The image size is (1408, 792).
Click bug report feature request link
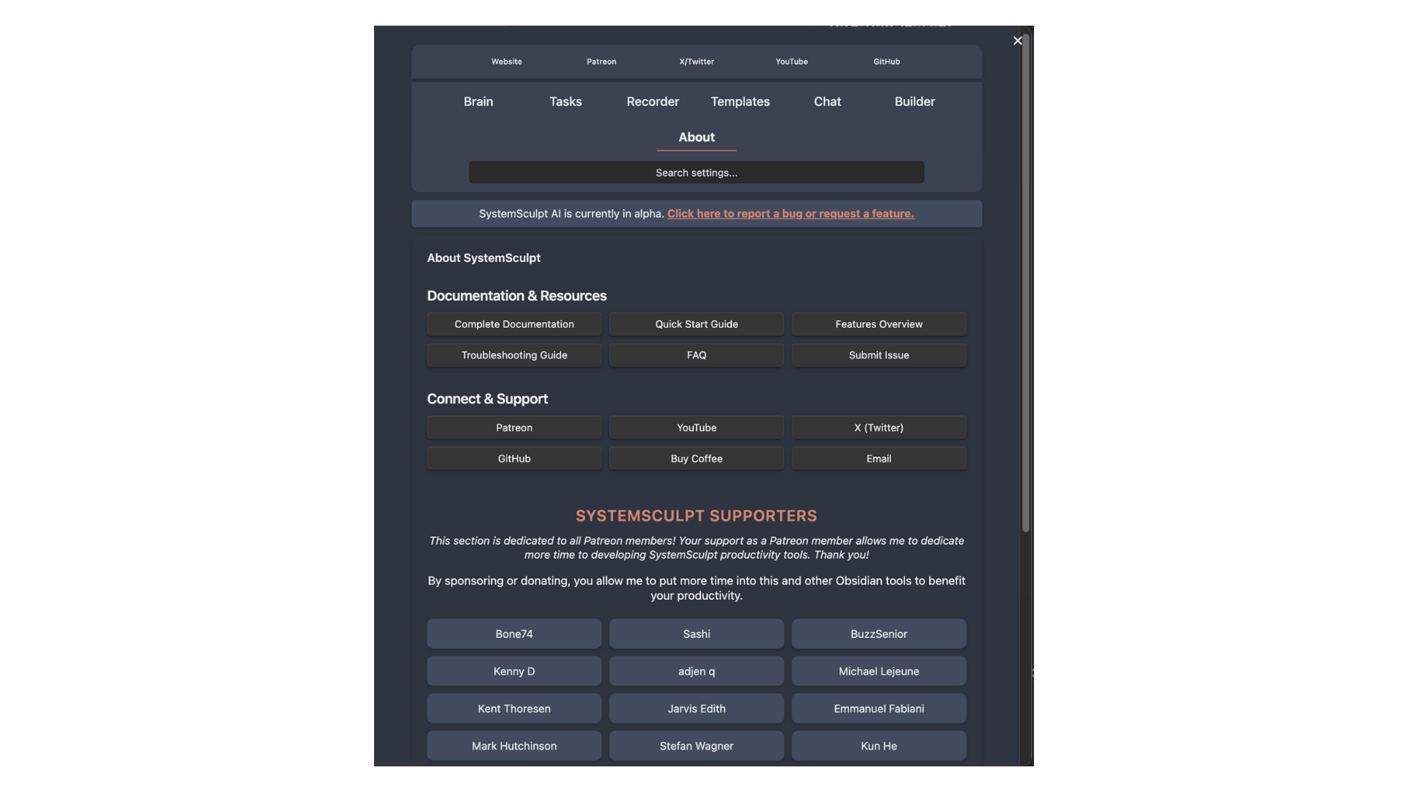(791, 213)
